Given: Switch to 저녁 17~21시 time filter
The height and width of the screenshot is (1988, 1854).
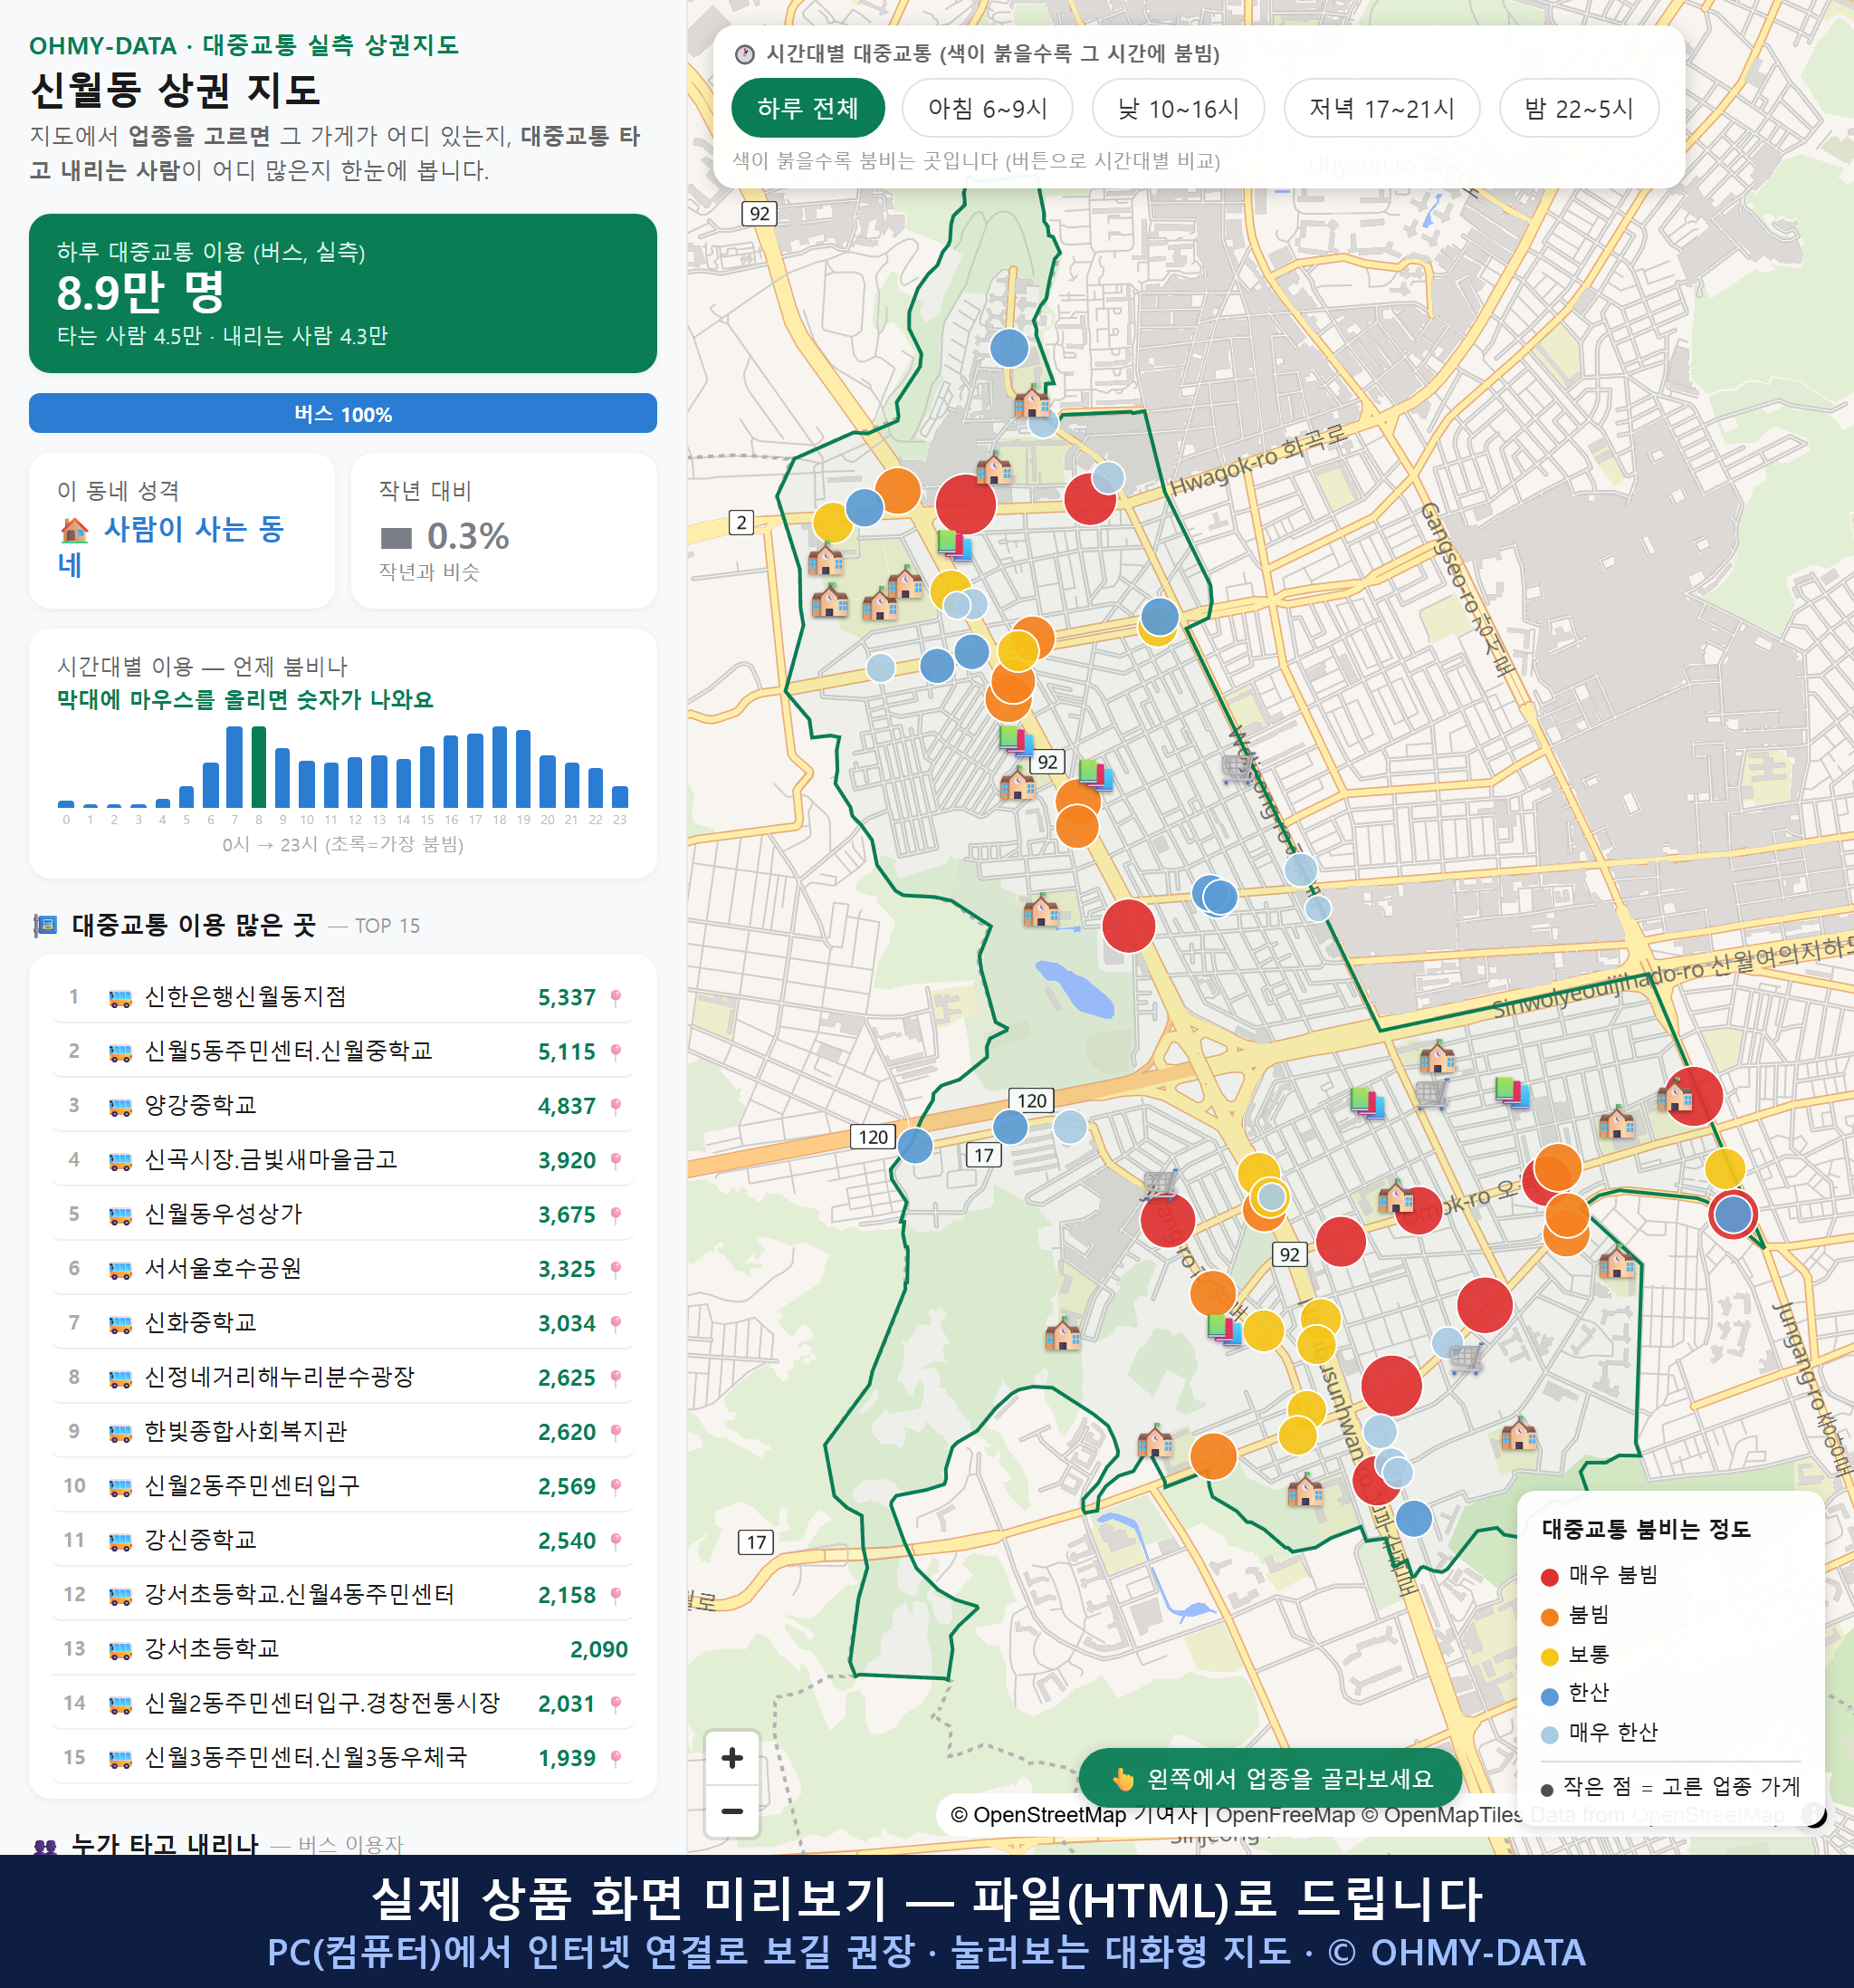Looking at the screenshot, I should click(1381, 108).
